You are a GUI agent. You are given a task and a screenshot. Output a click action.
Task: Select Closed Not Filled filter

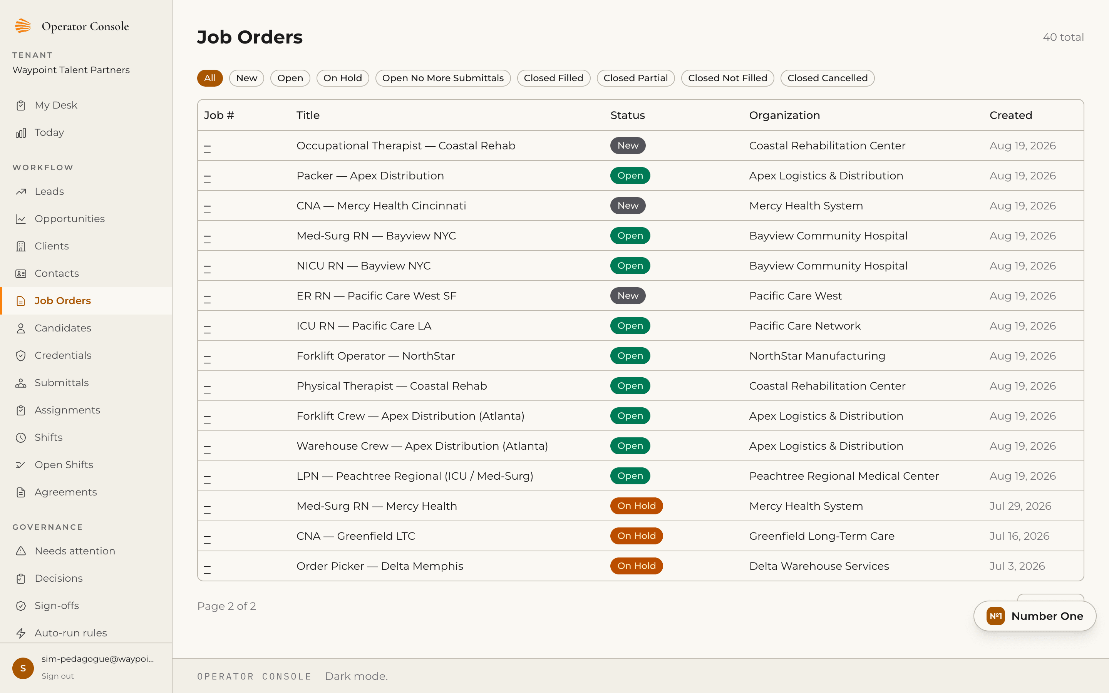(x=728, y=78)
